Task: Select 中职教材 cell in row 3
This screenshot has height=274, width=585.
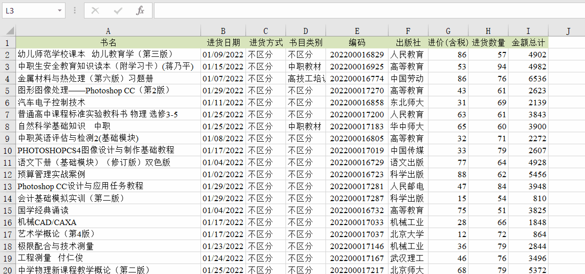Action: point(305,67)
